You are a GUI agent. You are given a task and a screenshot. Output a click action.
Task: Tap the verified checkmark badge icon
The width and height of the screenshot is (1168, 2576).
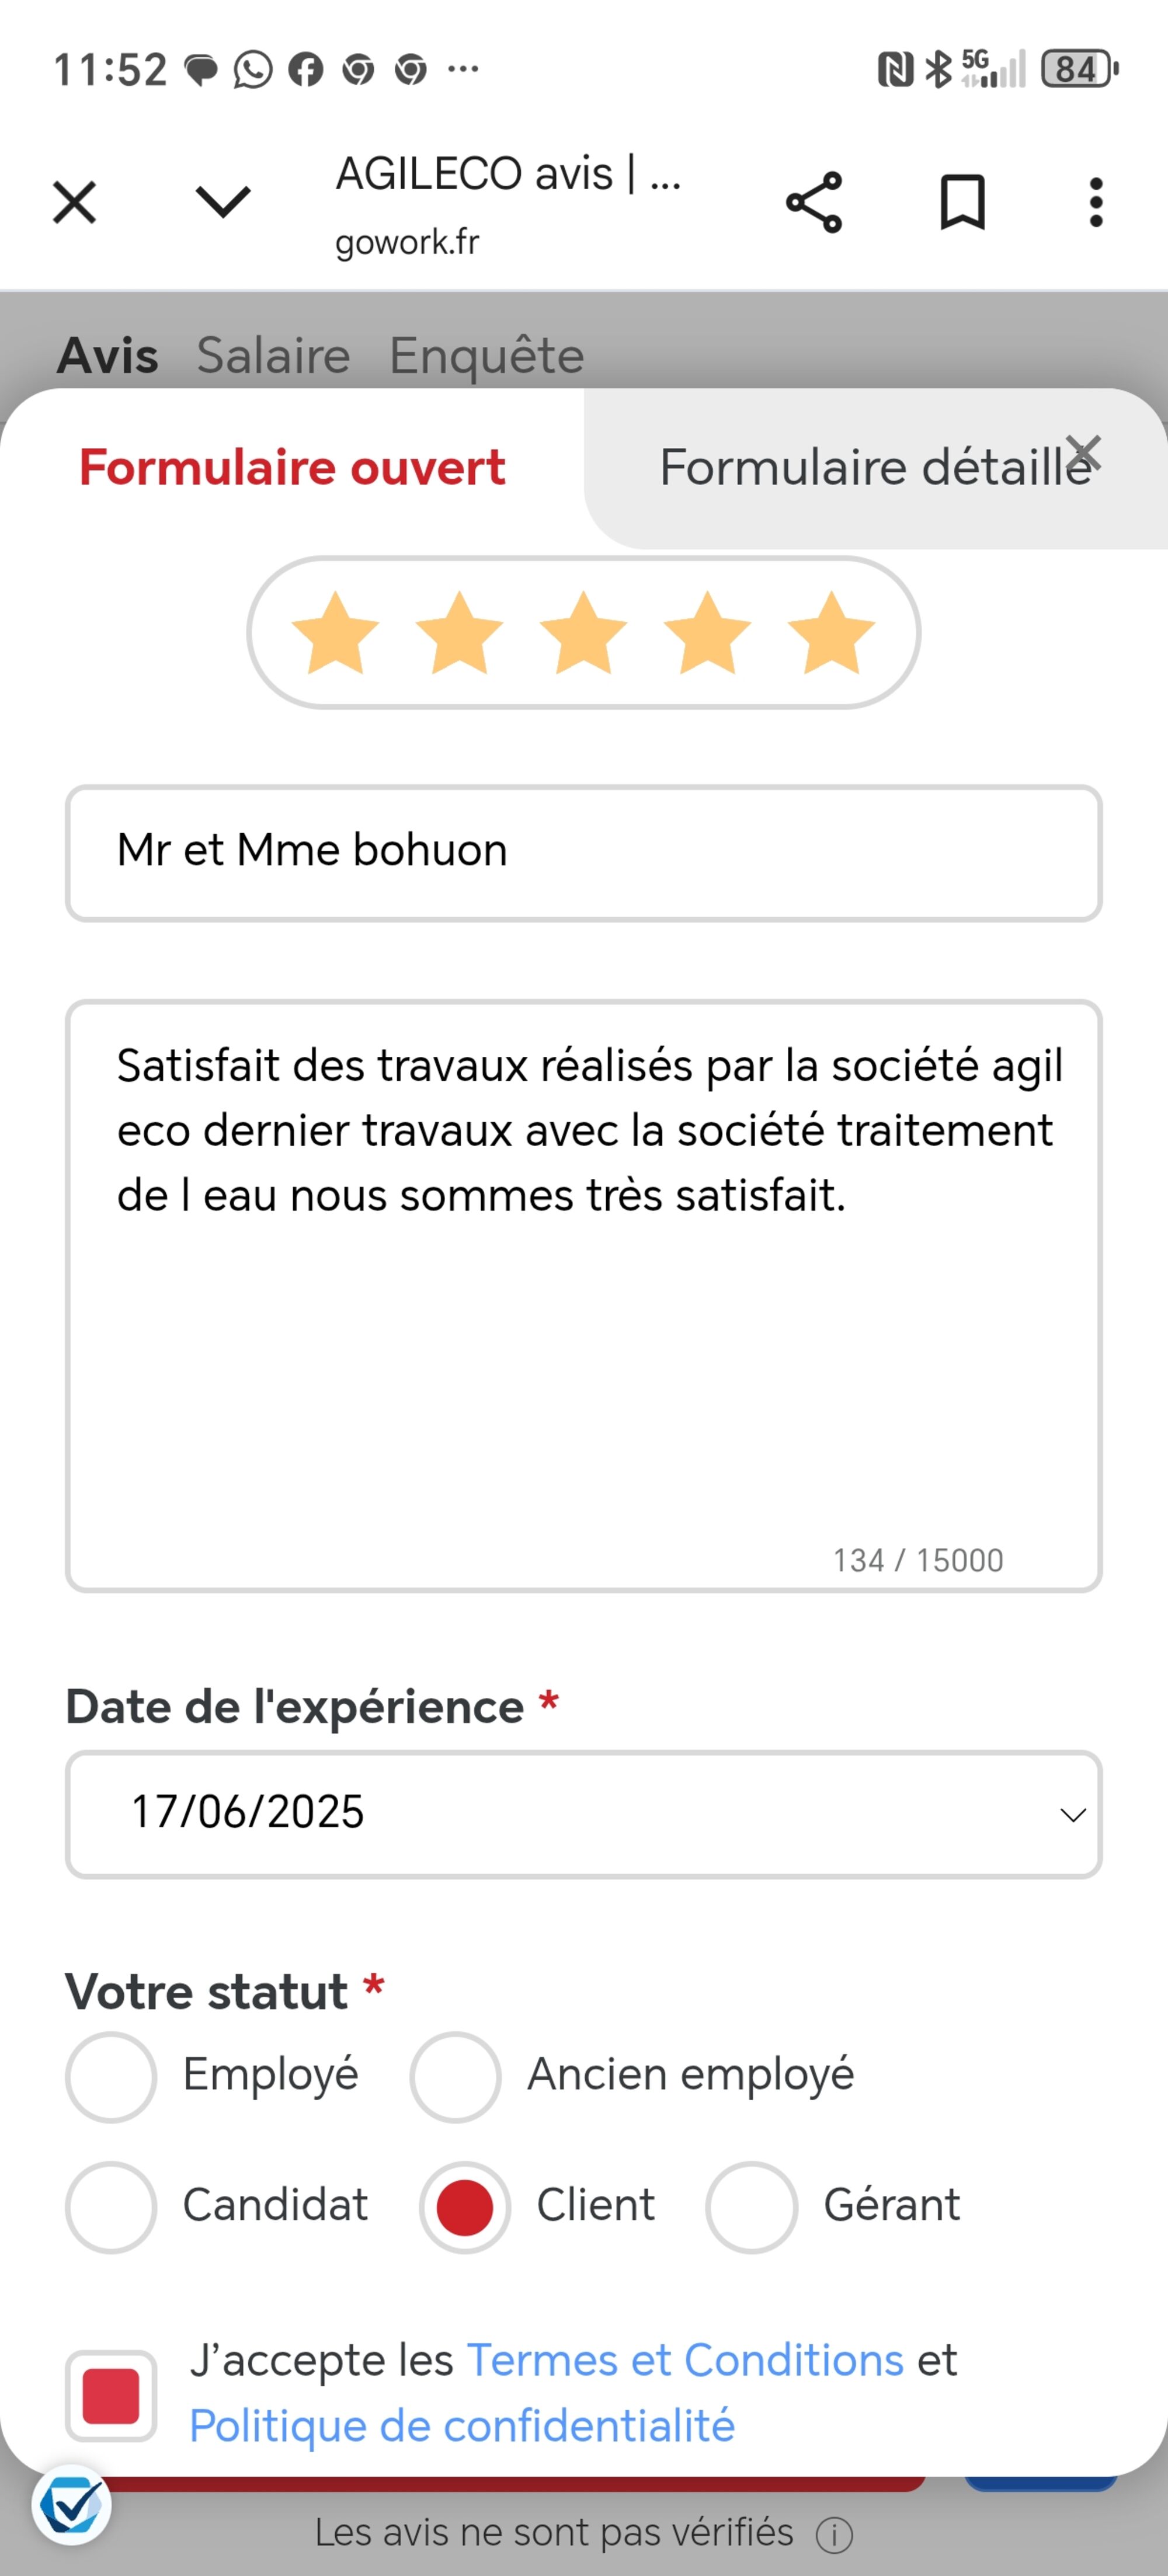coord(71,2506)
